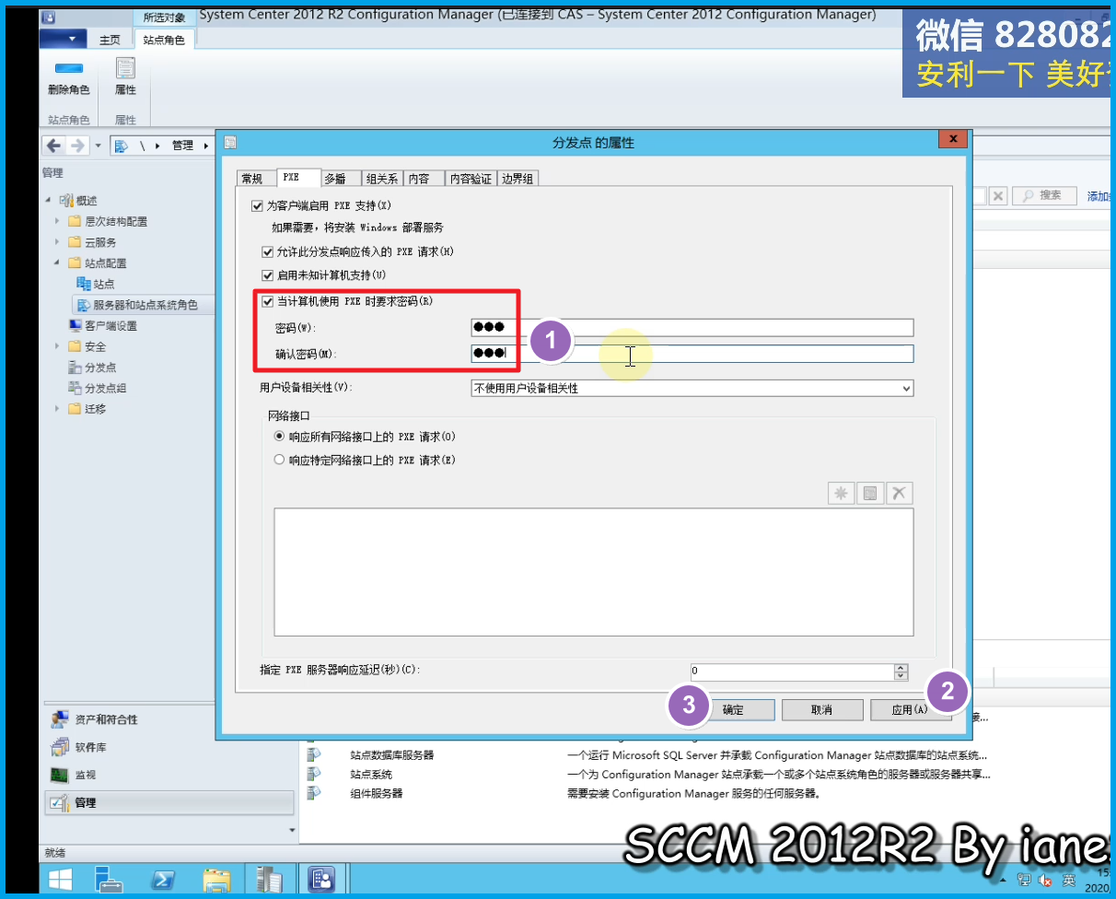The height and width of the screenshot is (899, 1116).
Task: Expand the 迁移 folder
Action: [x=57, y=409]
